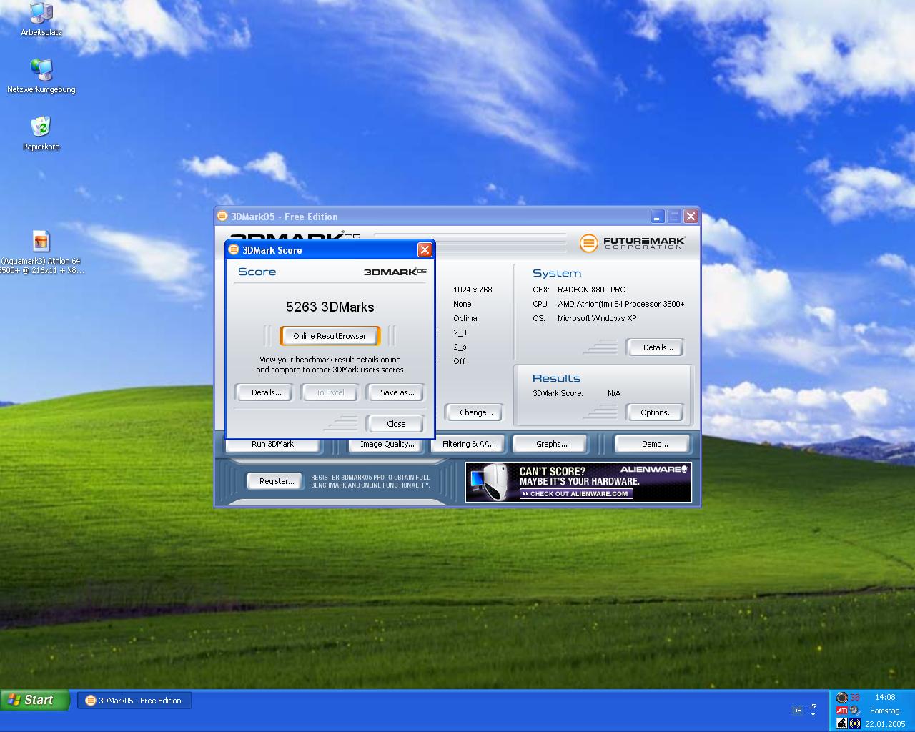Click the 3DMark05 main window title icon

(222, 217)
